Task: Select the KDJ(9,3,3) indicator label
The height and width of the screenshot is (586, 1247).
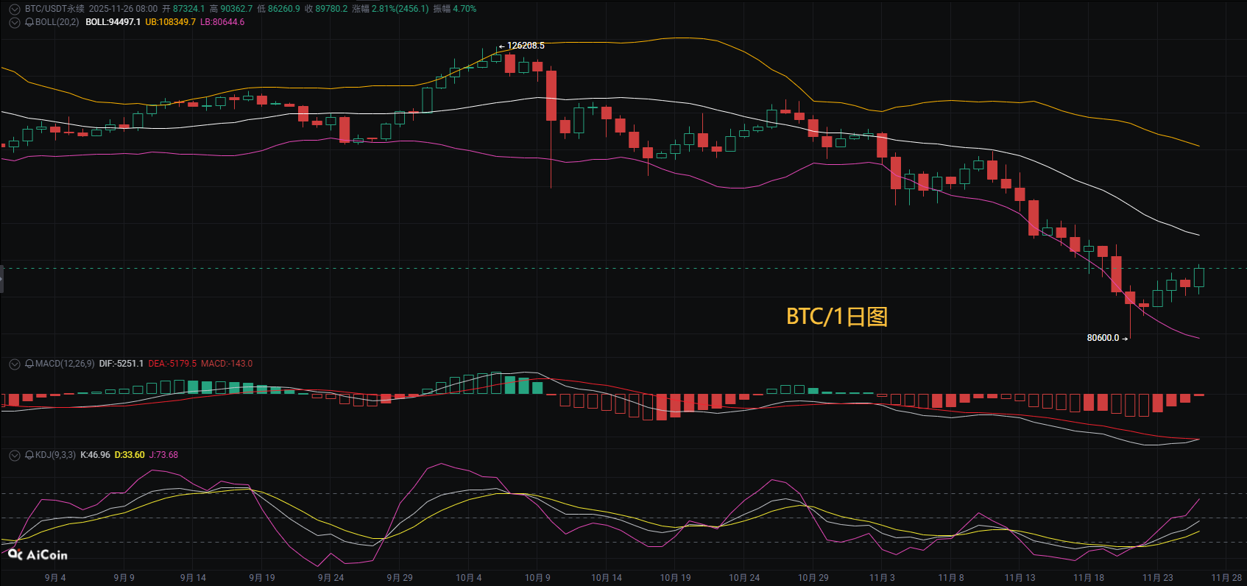Action: pyautogui.click(x=55, y=455)
